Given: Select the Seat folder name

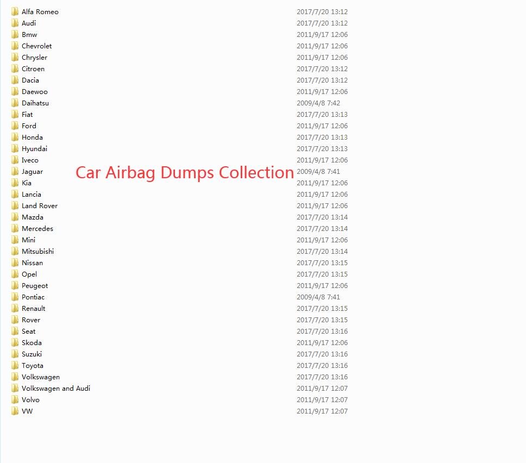Looking at the screenshot, I should 28,331.
